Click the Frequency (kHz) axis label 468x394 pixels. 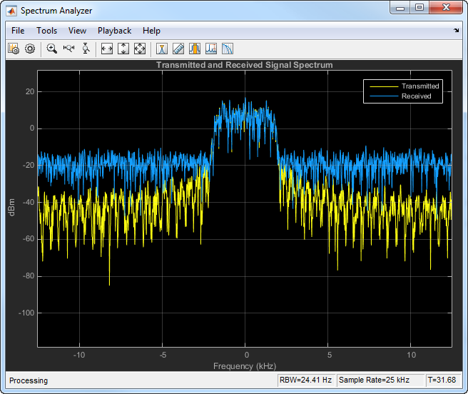[x=245, y=366]
